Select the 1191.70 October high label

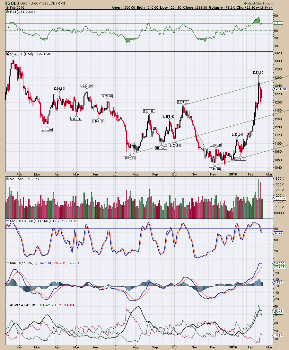[x=183, y=102]
